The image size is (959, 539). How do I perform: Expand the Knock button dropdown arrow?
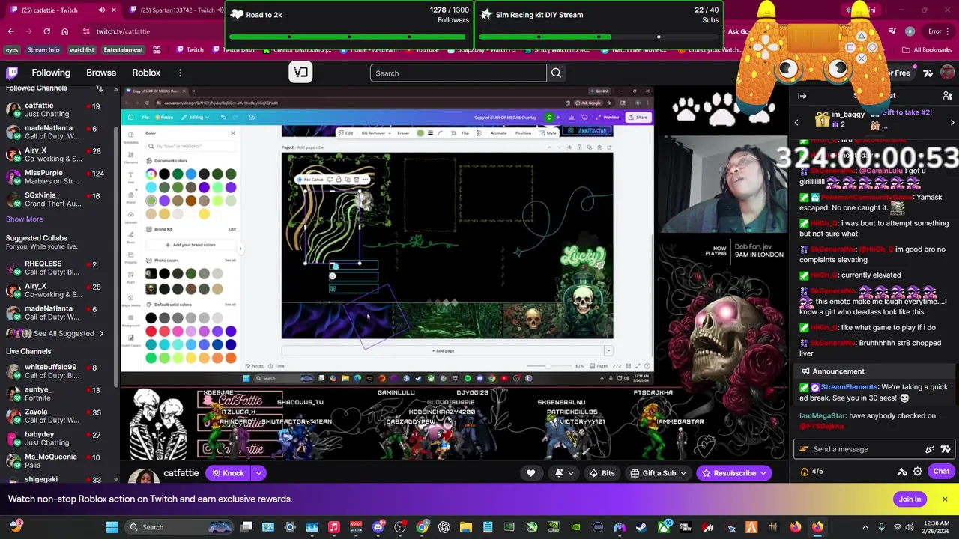click(x=258, y=473)
